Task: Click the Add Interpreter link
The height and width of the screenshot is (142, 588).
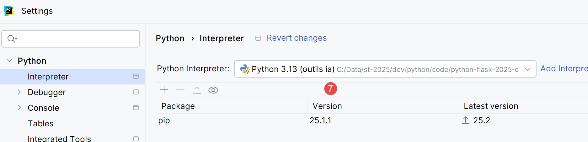Action: (564, 69)
